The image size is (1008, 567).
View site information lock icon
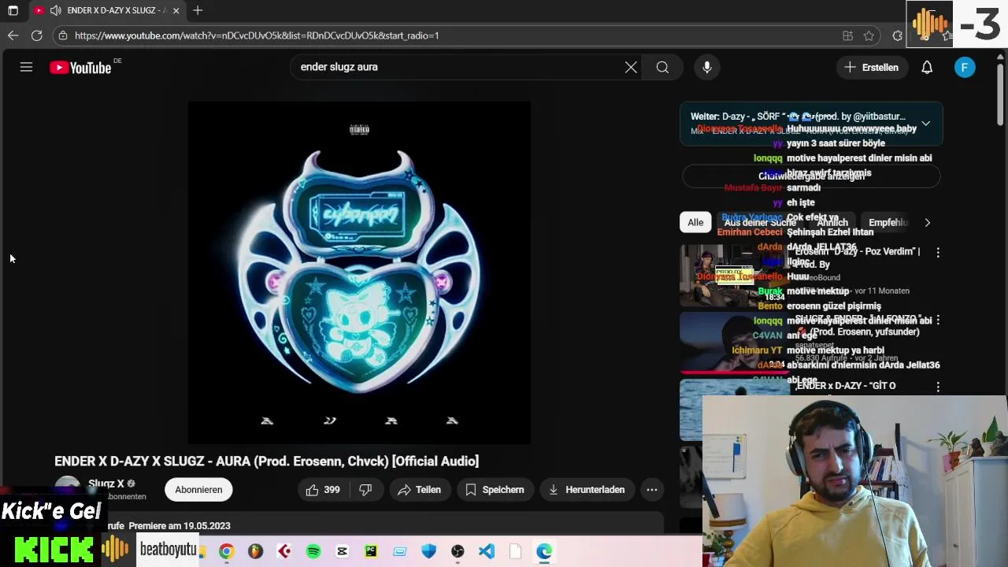coord(63,35)
